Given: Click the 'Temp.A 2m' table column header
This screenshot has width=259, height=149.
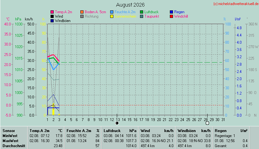Looking at the screenshot, I should [40, 131].
